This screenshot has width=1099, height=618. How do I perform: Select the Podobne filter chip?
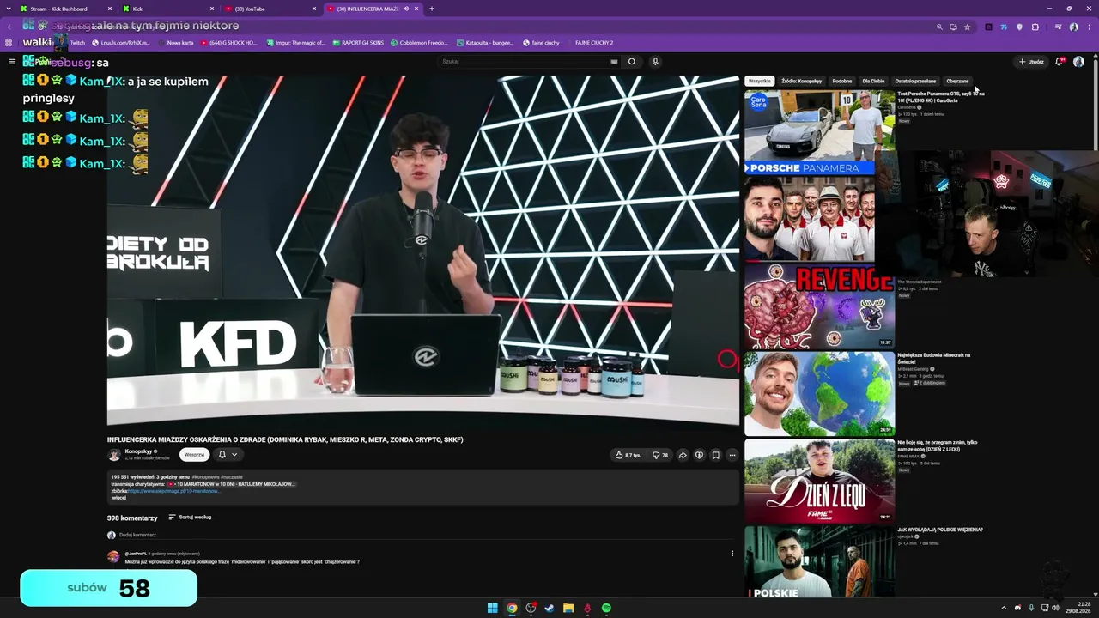click(842, 81)
